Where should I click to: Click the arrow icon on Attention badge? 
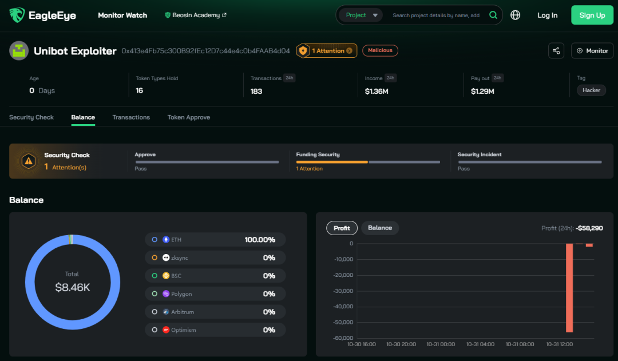pyautogui.click(x=349, y=50)
